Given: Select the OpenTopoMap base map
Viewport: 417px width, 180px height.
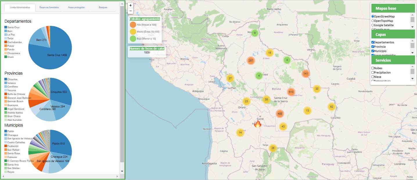Looking at the screenshot, I should click(x=373, y=21).
